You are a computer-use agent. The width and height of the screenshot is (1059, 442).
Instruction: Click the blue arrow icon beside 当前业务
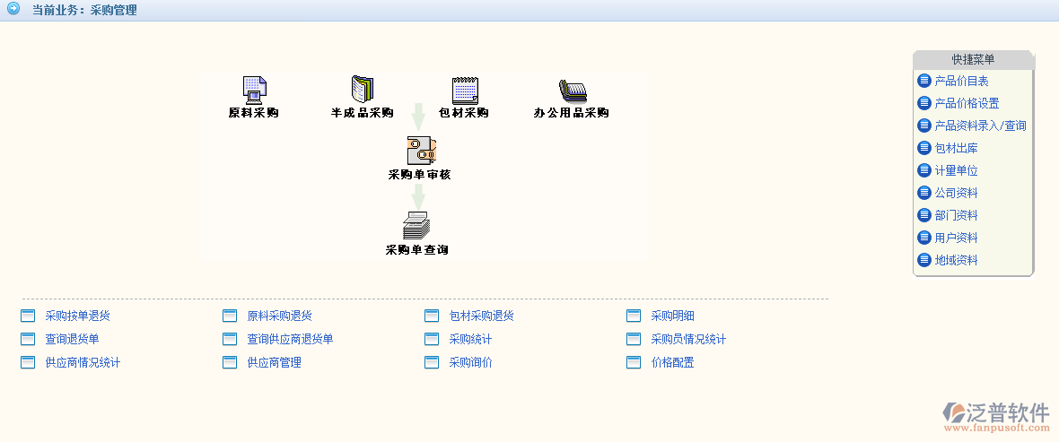tap(13, 10)
